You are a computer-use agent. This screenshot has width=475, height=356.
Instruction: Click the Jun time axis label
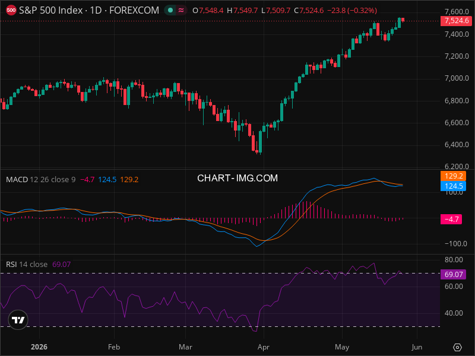click(417, 347)
